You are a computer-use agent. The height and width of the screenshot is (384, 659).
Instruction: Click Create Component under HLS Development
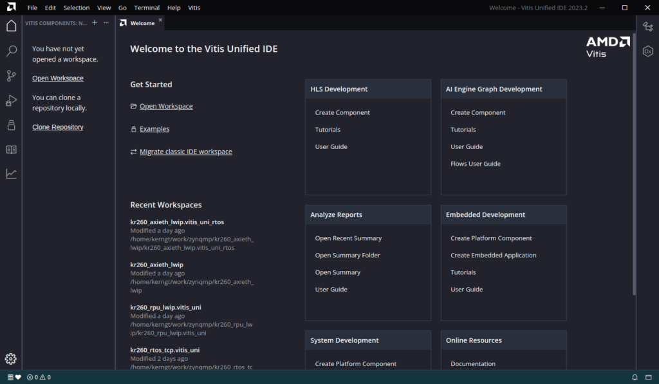[342, 113]
